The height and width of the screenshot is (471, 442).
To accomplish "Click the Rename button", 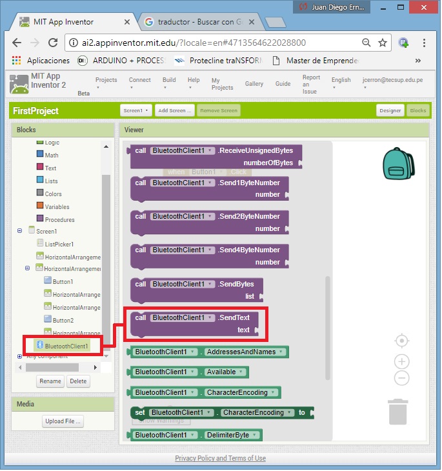I will 50,381.
